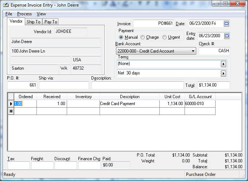Click the vendor name John Deere field
The image size is (248, 181).
(x=56, y=42)
